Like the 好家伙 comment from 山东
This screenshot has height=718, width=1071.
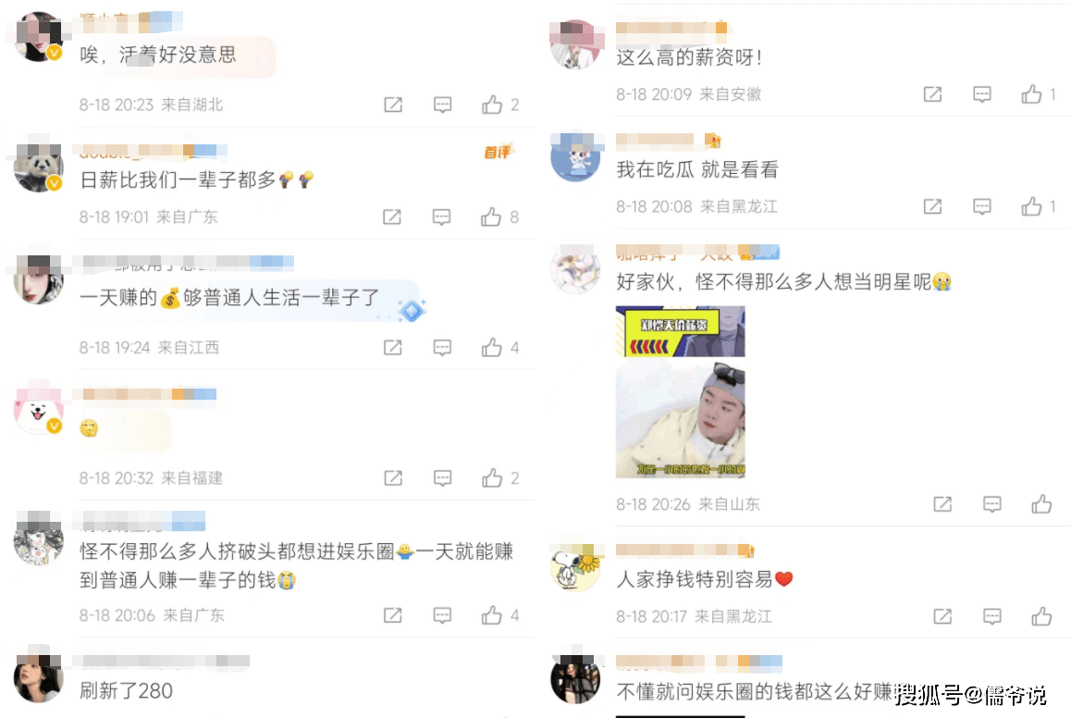point(1041,504)
